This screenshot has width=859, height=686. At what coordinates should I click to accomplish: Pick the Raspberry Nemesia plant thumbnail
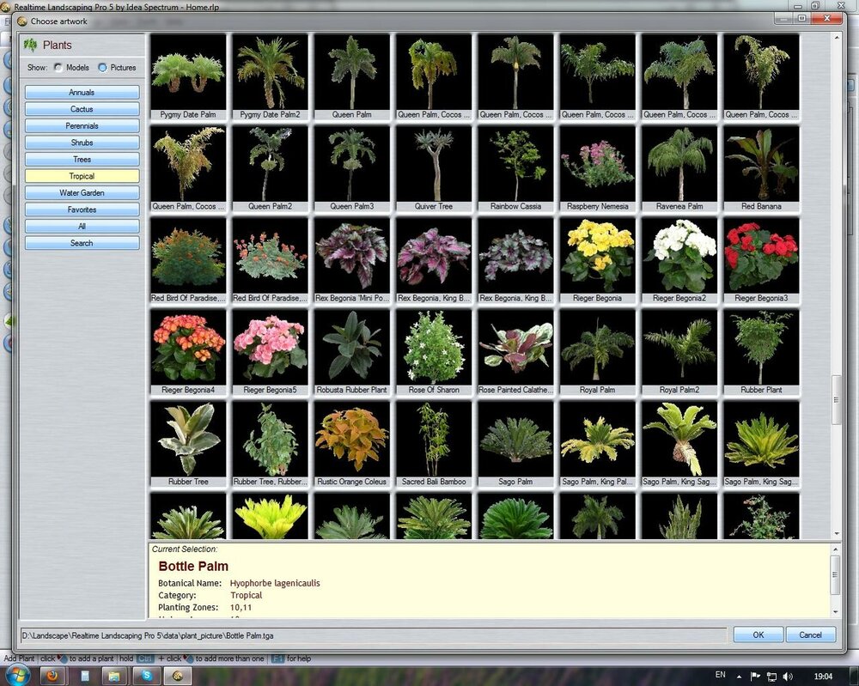(x=597, y=164)
